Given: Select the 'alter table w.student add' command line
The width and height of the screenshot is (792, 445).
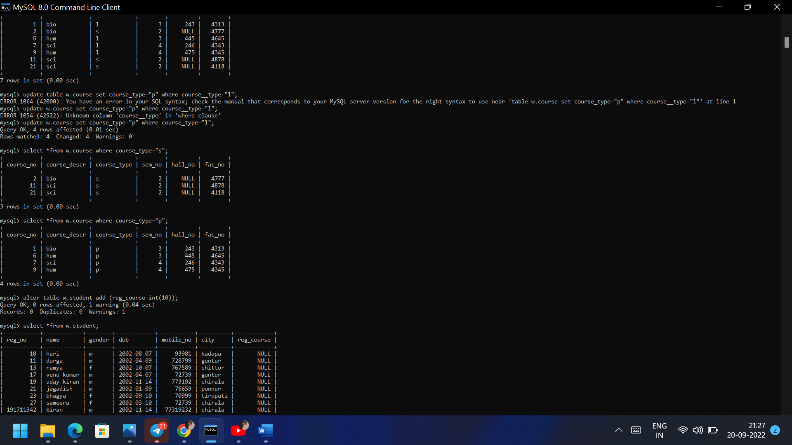Looking at the screenshot, I should click(x=89, y=298).
